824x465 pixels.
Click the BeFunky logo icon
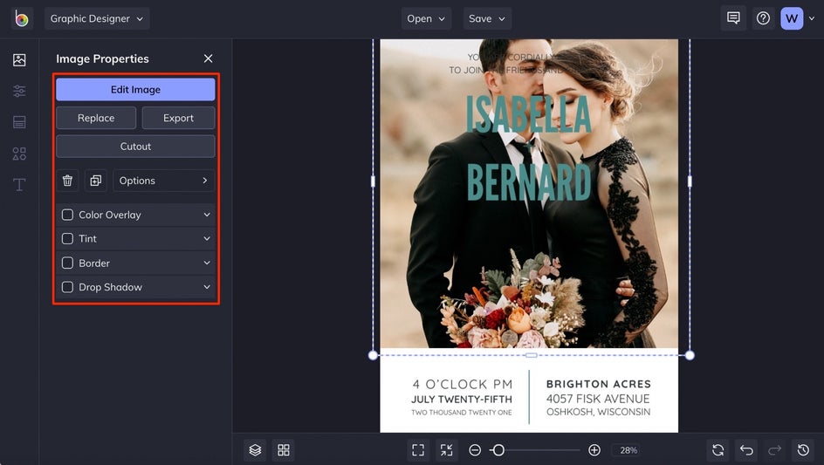(x=22, y=18)
